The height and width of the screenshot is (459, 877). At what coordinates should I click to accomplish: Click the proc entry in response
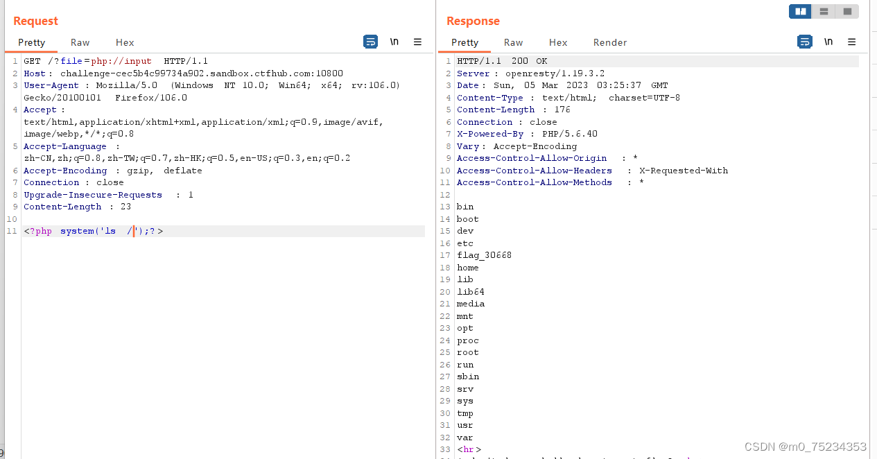[468, 340]
